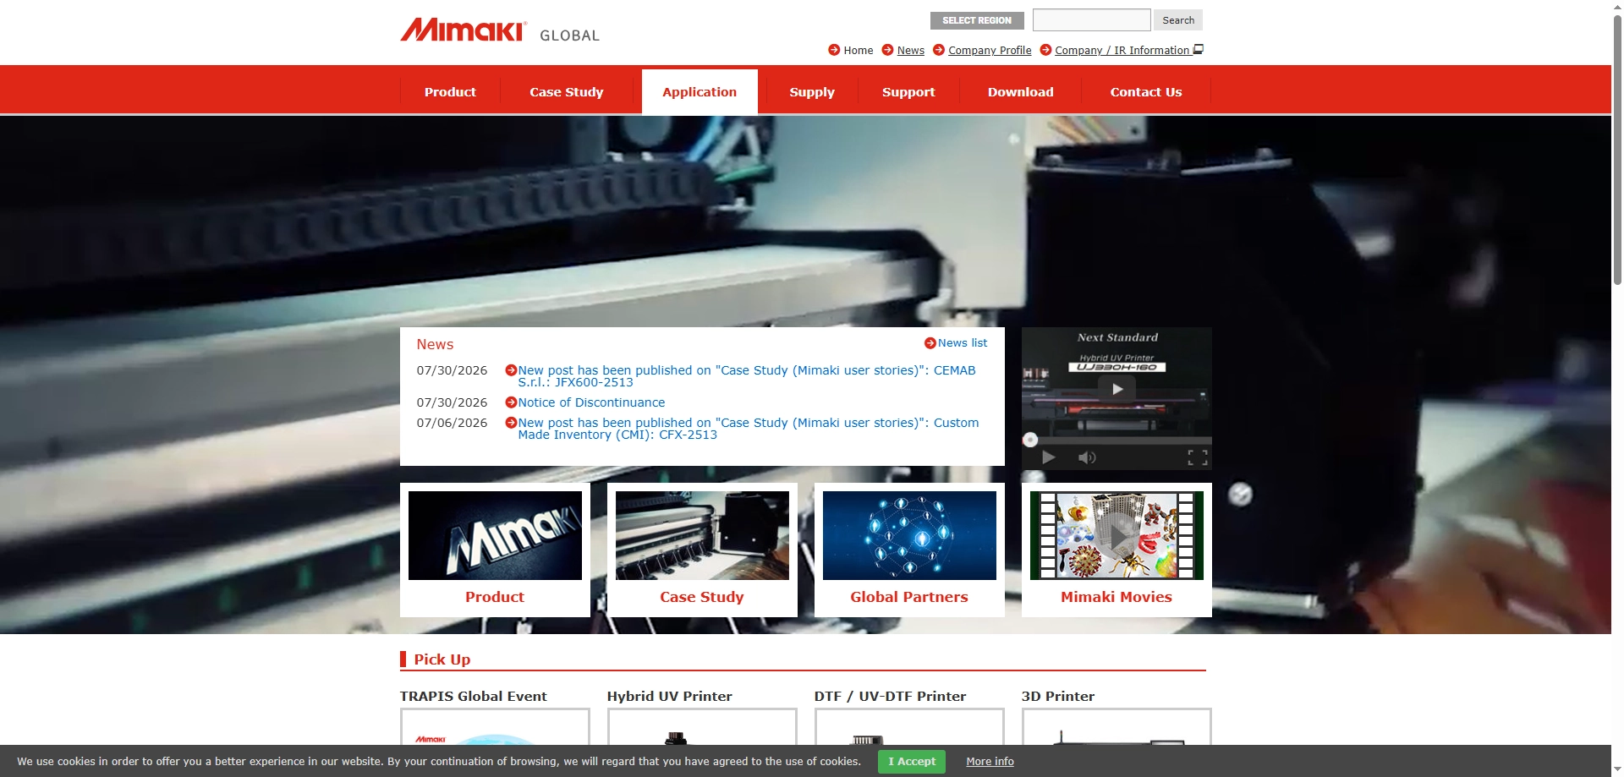This screenshot has width=1624, height=777.
Task: Click the Select Region button
Action: (977, 20)
